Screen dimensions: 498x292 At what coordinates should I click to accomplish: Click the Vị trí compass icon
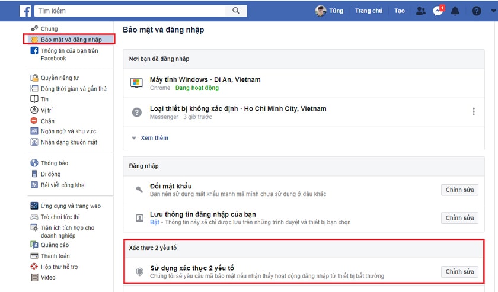click(x=34, y=110)
